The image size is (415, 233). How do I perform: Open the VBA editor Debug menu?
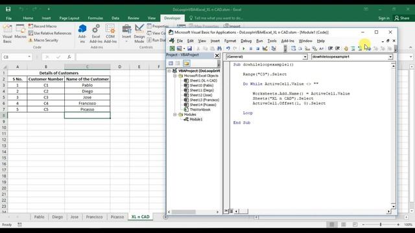(x=246, y=41)
